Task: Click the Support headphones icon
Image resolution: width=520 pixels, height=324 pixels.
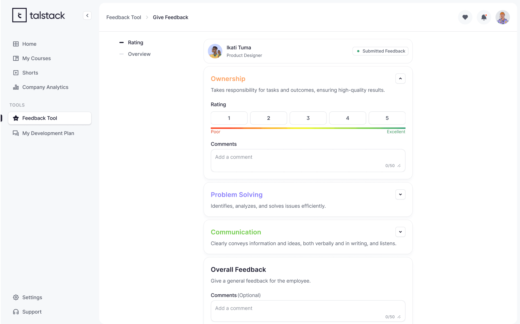Action: click(16, 312)
